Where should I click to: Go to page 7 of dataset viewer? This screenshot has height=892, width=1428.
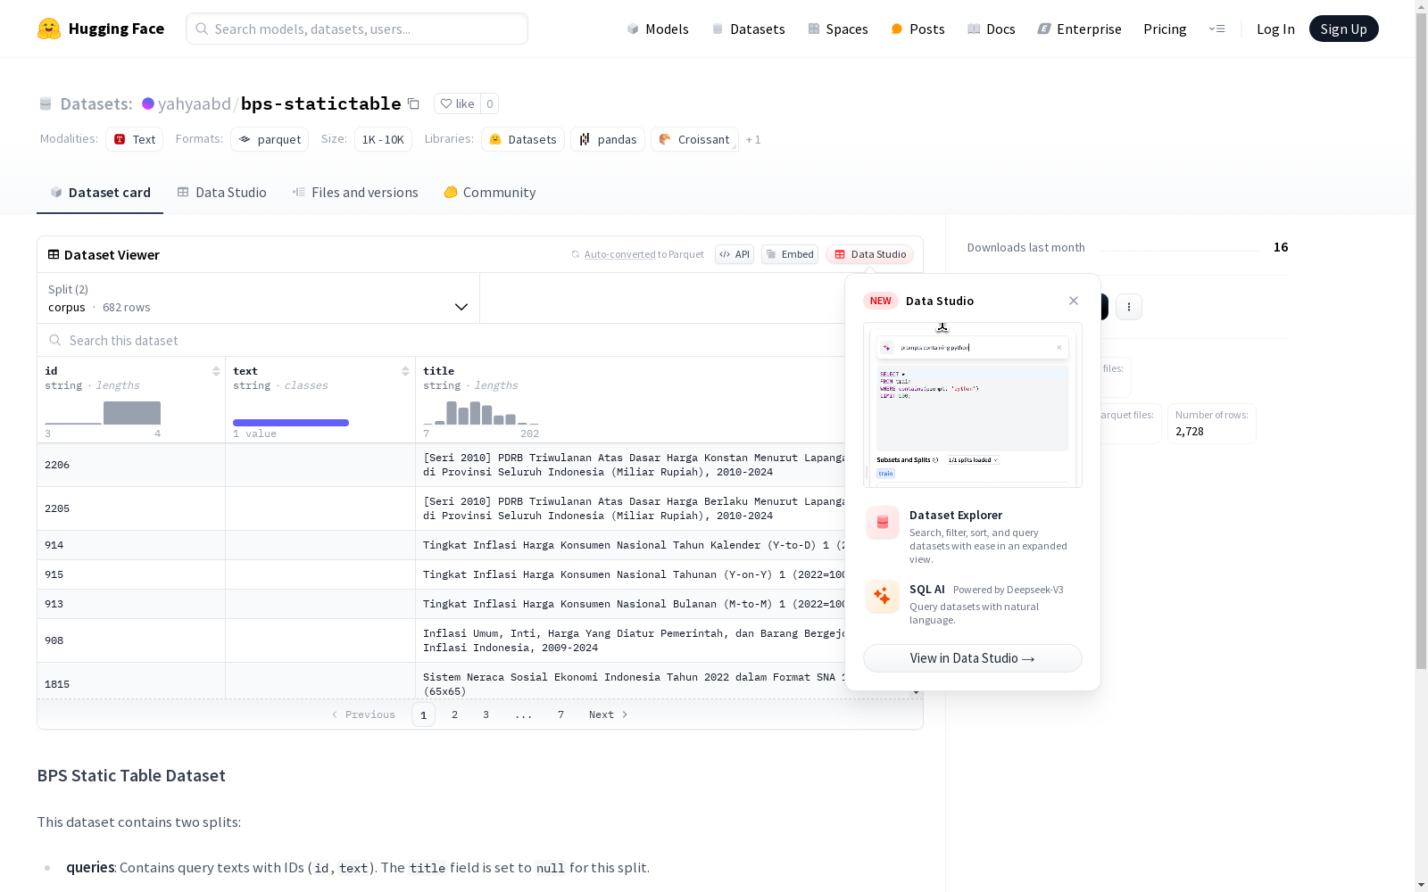560,714
